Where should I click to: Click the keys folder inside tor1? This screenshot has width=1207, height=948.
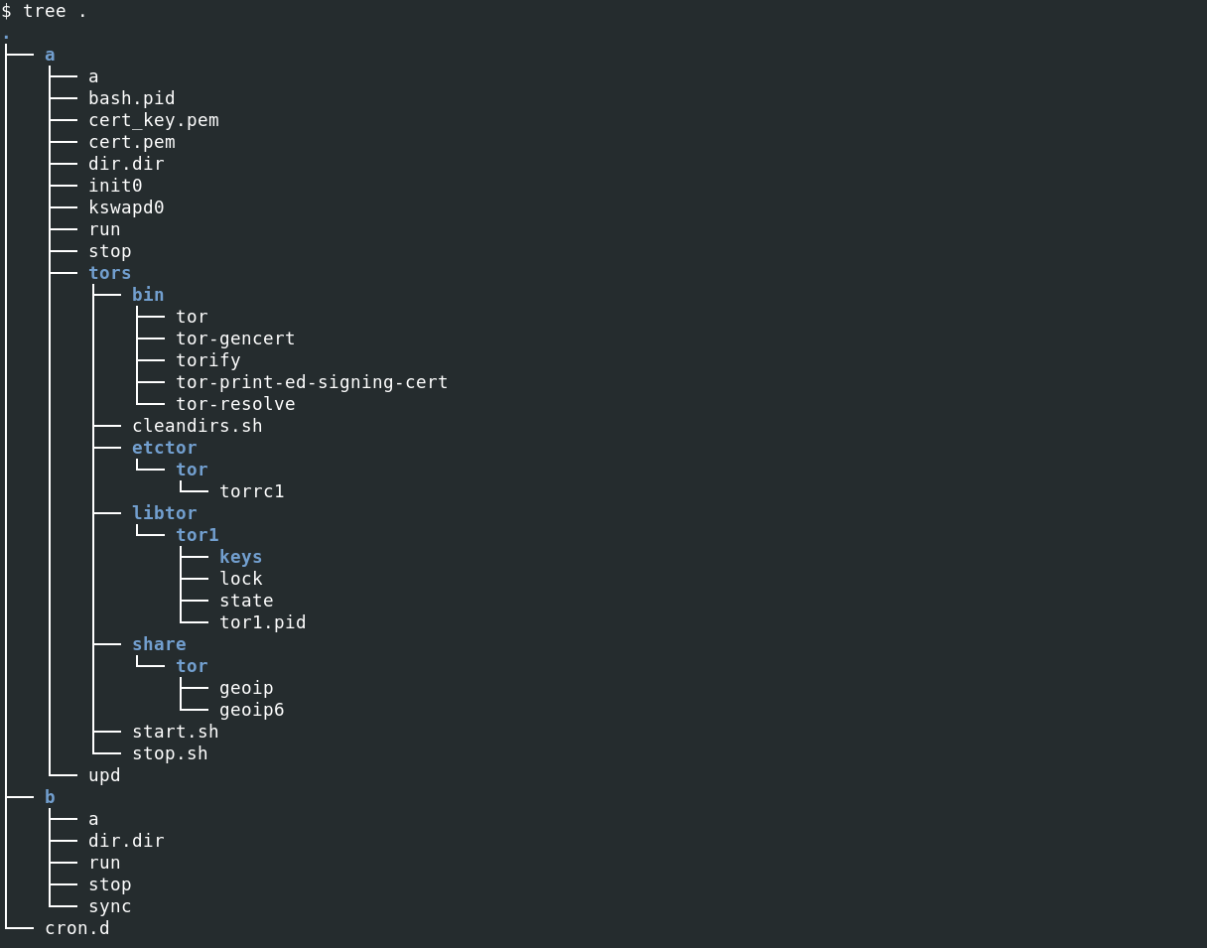tap(240, 557)
